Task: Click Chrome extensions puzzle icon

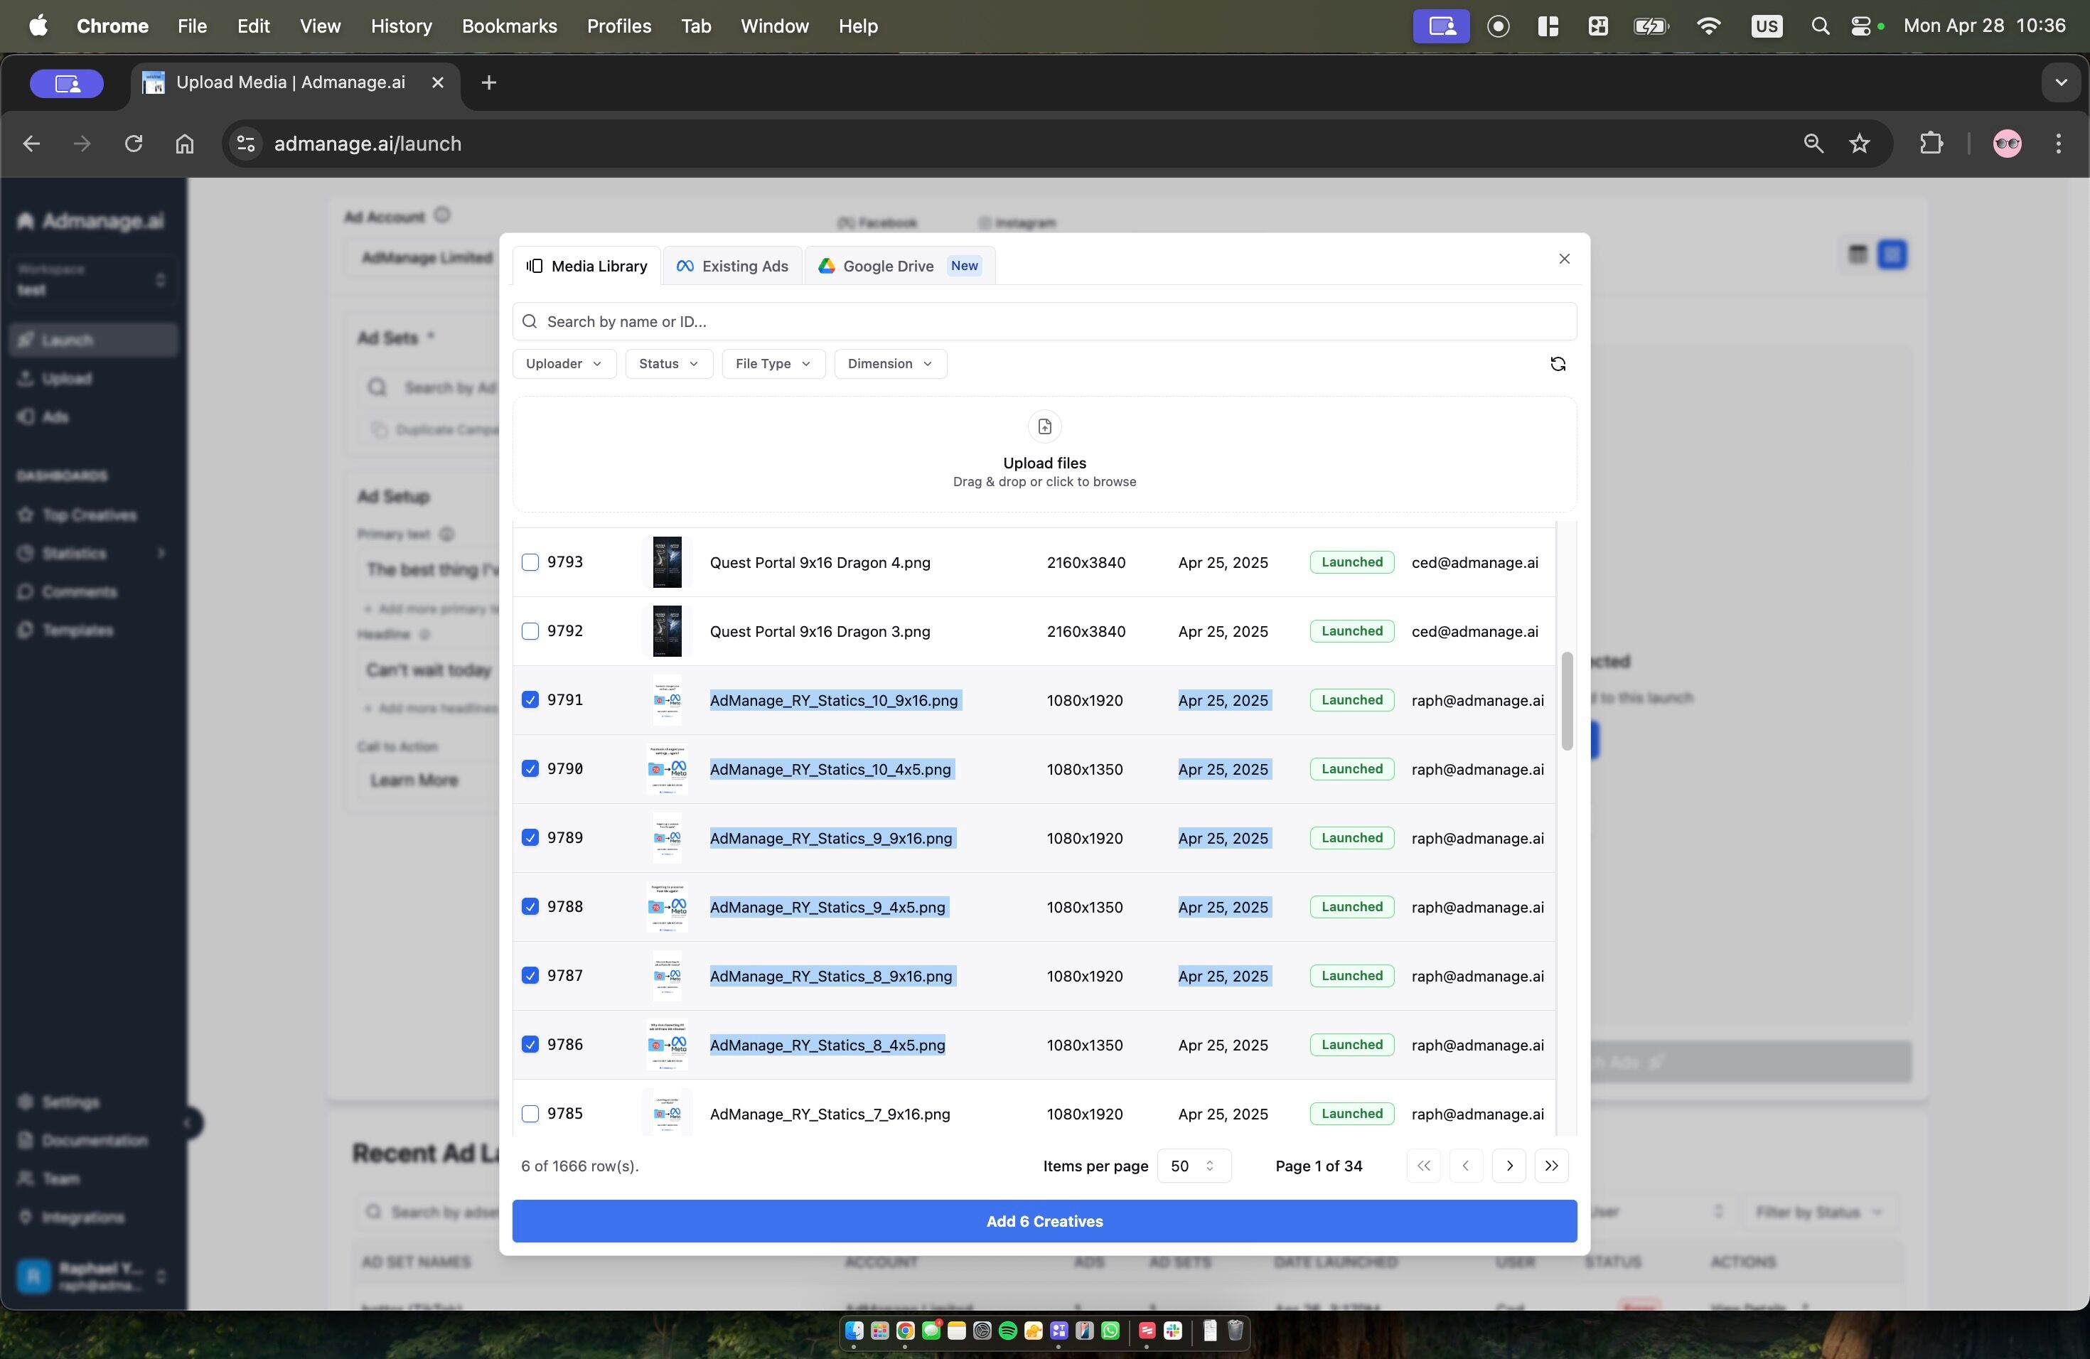Action: point(1931,143)
